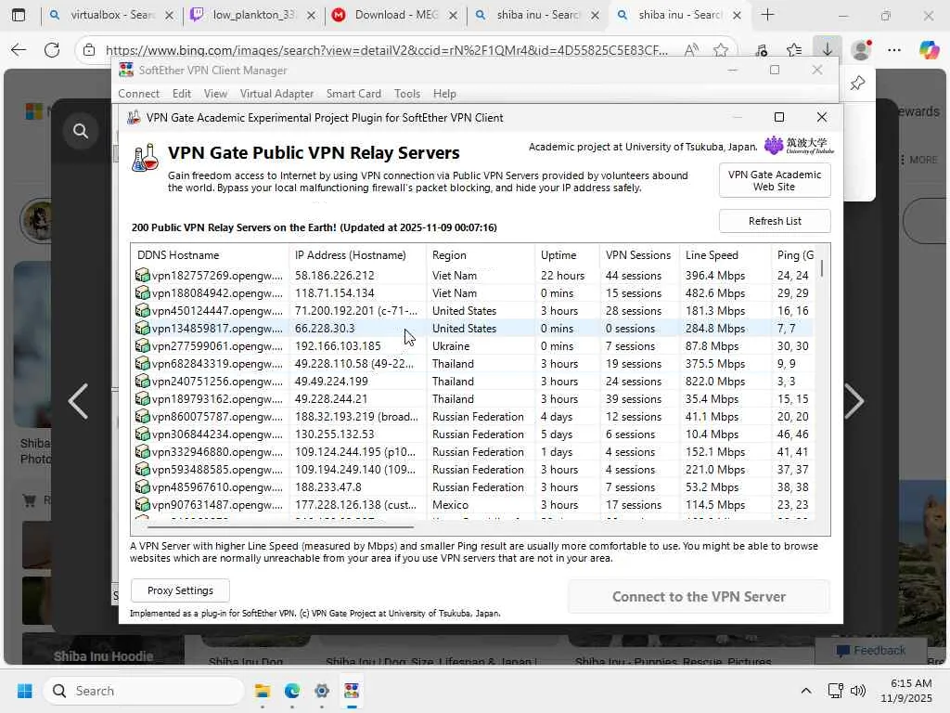Screen dimensions: 950x713
Task: Click server icon for vpn134859817 row
Action: click(142, 328)
